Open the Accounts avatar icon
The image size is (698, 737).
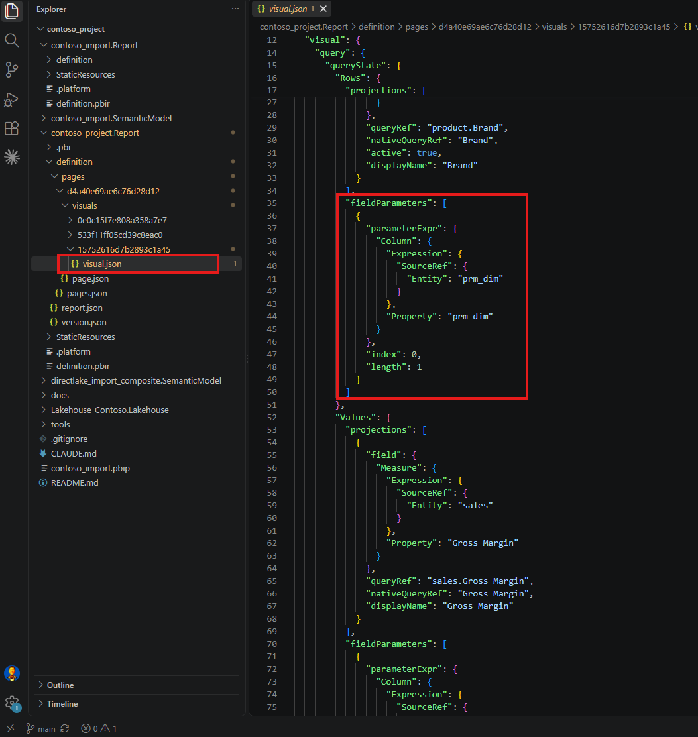(x=12, y=673)
